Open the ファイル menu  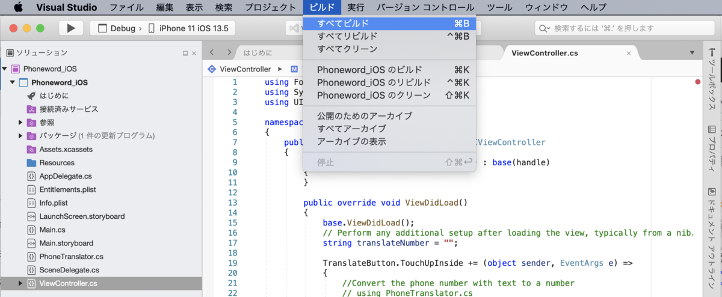tap(127, 7)
